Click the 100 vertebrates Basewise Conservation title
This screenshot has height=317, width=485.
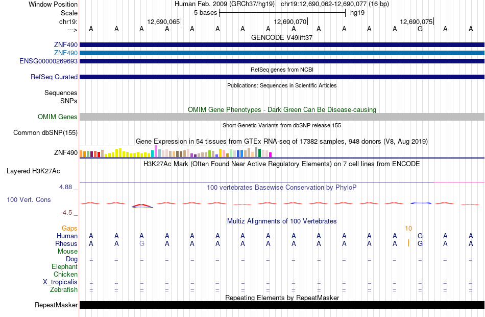tap(282, 188)
